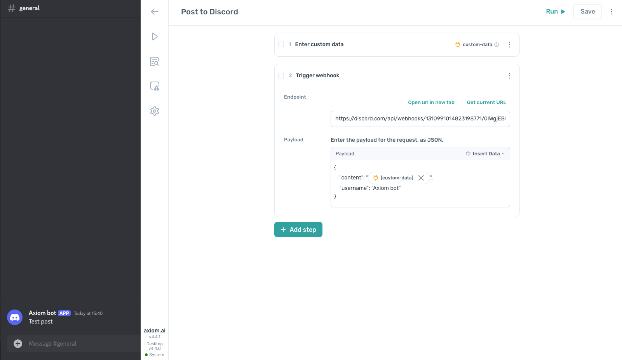Save the automation
The width and height of the screenshot is (622, 360).
pyautogui.click(x=587, y=12)
